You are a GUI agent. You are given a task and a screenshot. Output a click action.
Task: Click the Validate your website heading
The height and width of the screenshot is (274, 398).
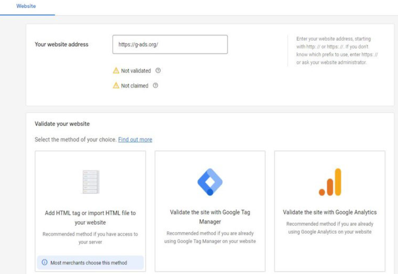coord(62,124)
